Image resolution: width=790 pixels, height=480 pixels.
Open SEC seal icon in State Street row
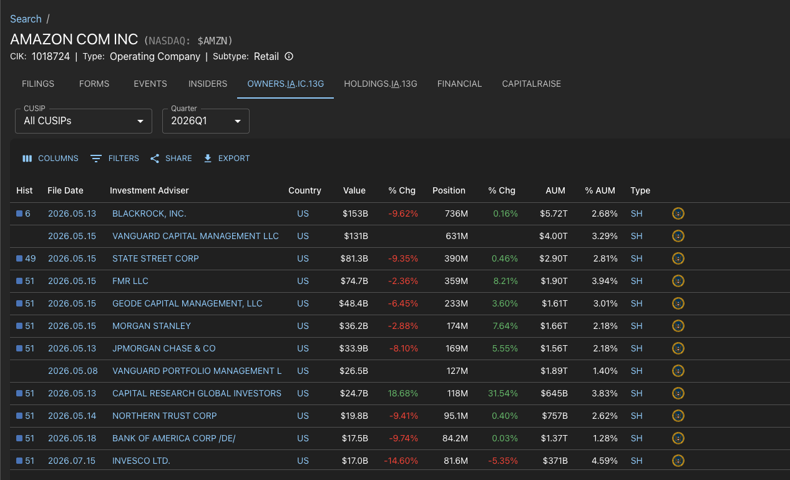coord(678,258)
